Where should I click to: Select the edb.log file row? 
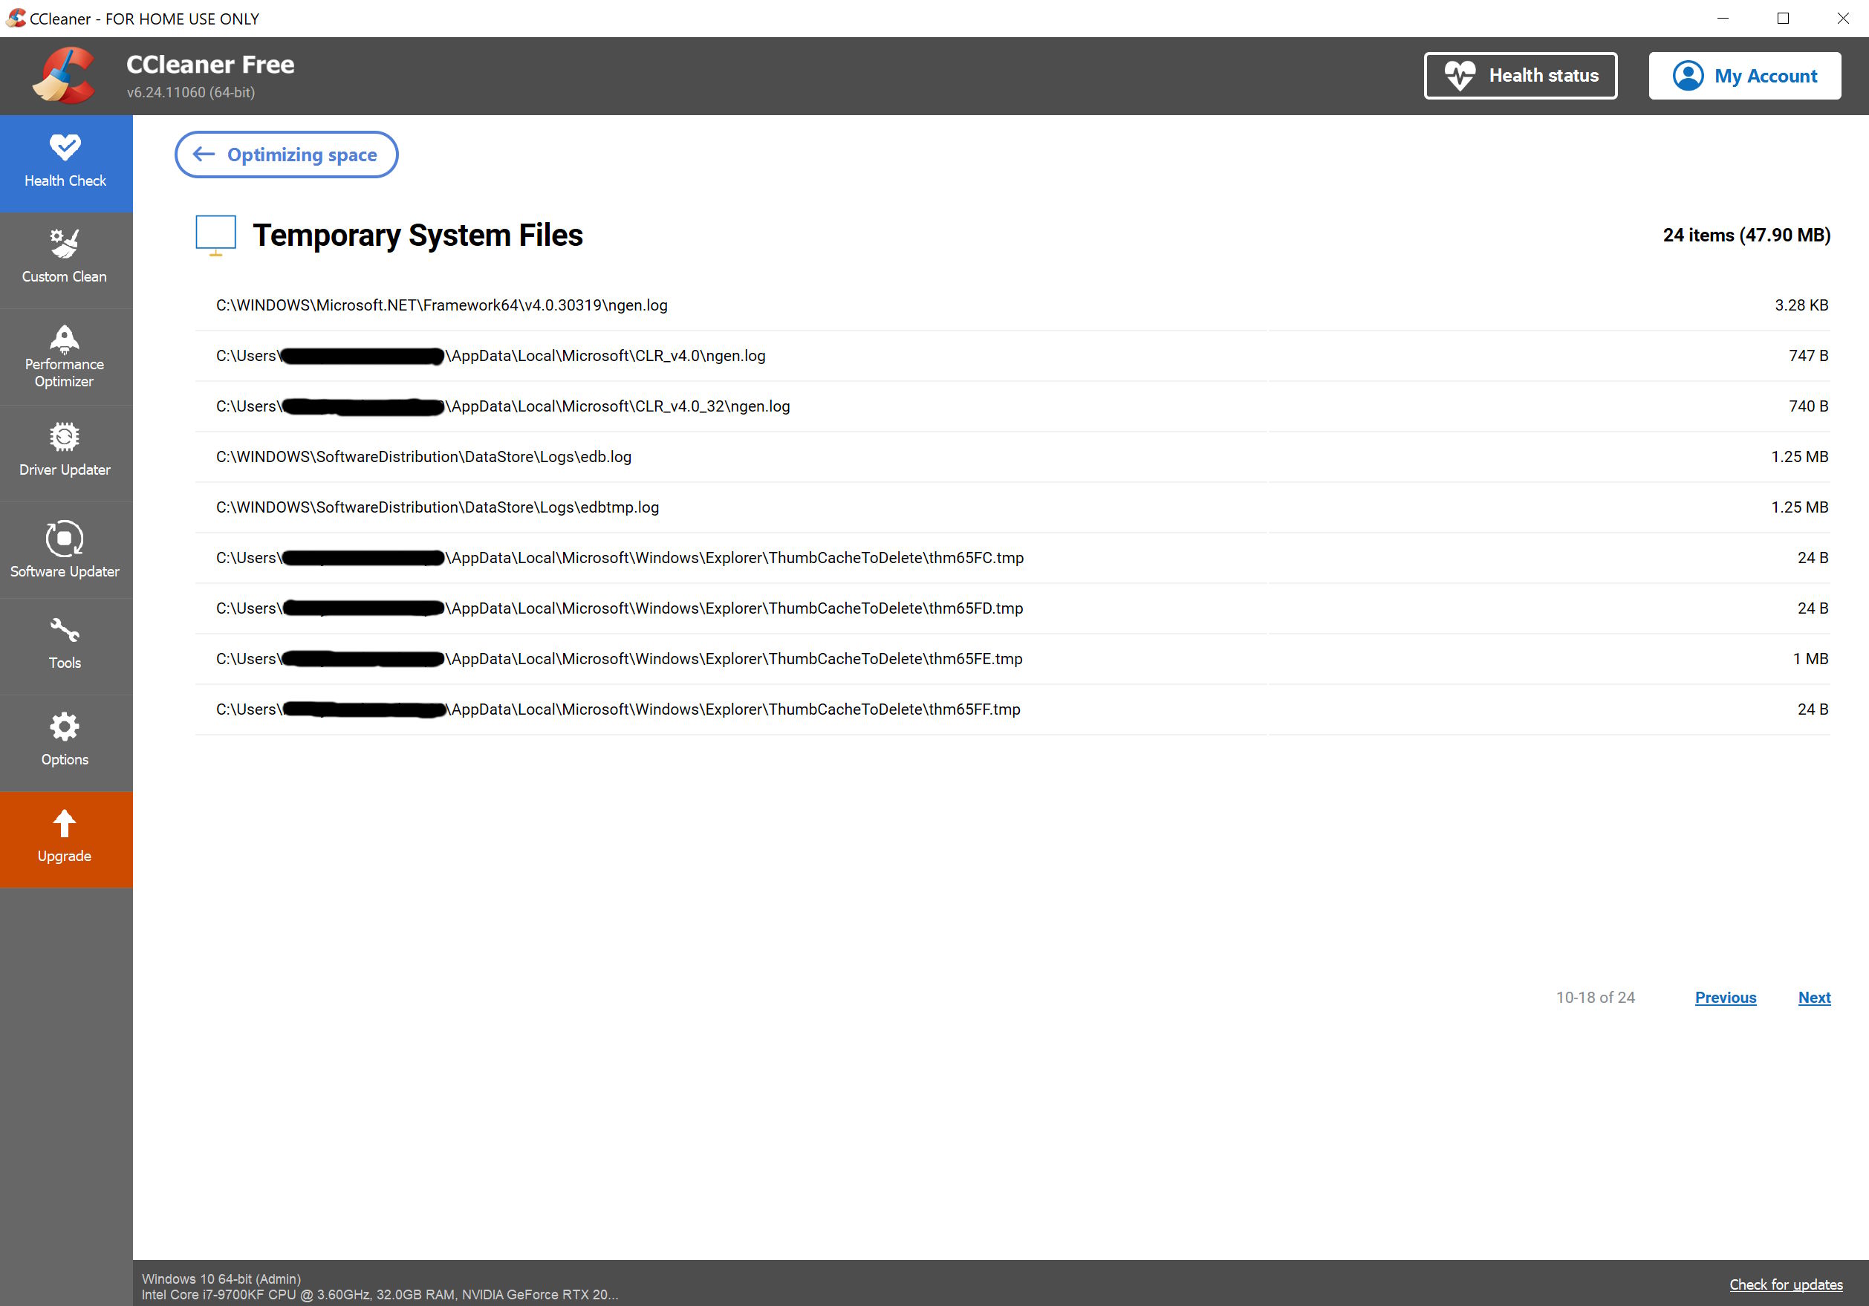423,457
